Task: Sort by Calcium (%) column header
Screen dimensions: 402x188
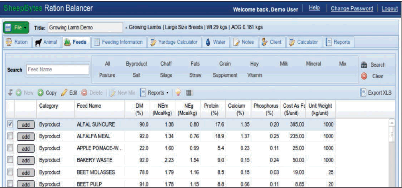Action: click(x=238, y=109)
